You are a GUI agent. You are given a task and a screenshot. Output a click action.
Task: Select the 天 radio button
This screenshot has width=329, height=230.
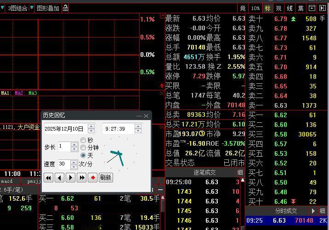83,155
